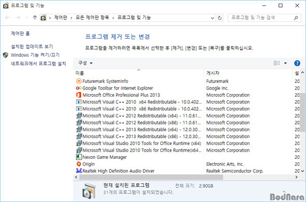This screenshot has height=202, width=306.
Task: Select the Futuremark SystemInfo name text
Action: click(x=105, y=81)
